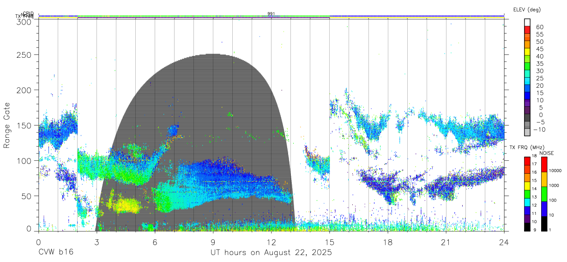Click the y-axis tick label "200"
This screenshot has height=262, width=567.
coord(24,90)
